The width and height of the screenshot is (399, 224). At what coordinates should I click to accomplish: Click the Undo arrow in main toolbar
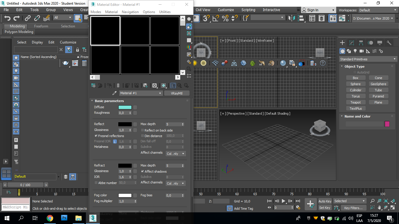[x=7, y=18]
